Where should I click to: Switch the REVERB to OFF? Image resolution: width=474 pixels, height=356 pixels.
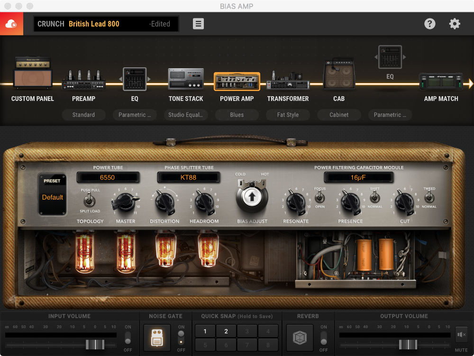pyautogui.click(x=324, y=343)
